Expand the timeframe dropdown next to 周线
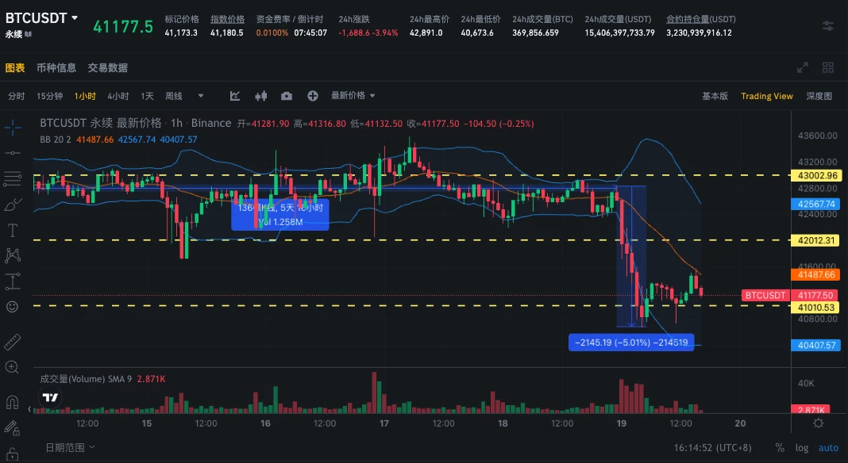The image size is (848, 463). pos(202,95)
